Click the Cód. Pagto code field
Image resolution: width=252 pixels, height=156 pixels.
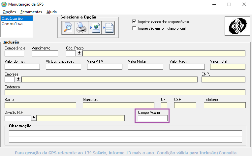coord(71,53)
